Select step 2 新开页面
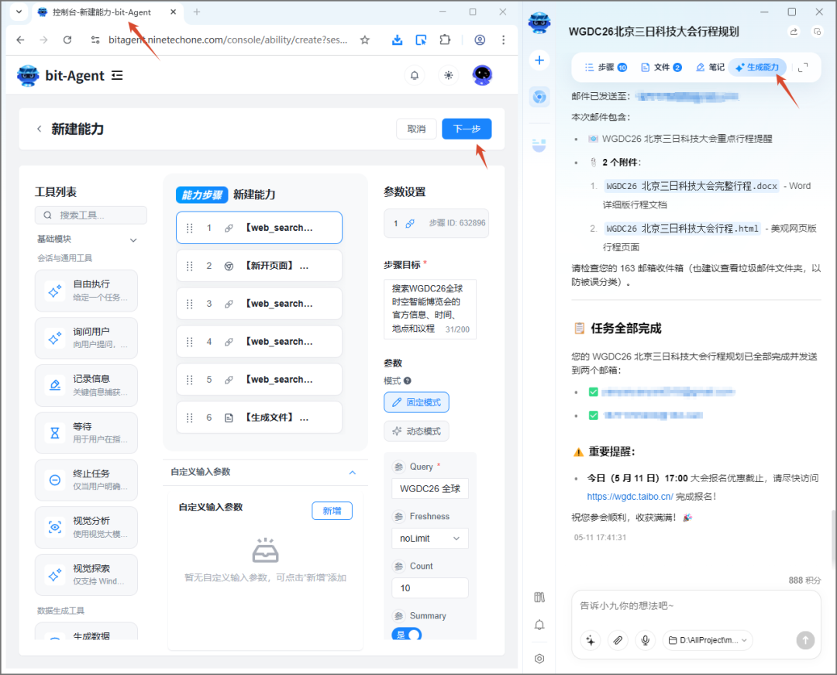 pos(260,266)
